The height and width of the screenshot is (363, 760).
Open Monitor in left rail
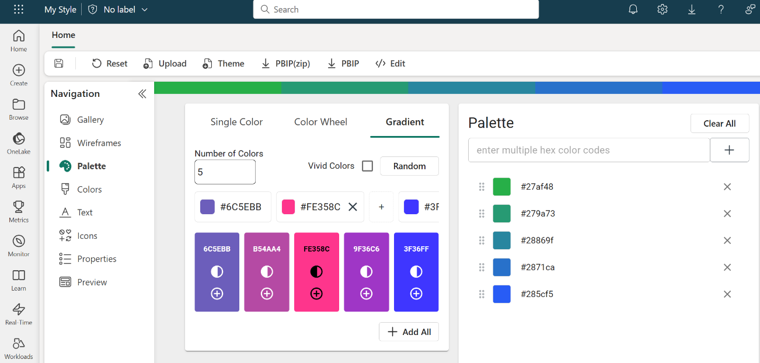pos(19,246)
